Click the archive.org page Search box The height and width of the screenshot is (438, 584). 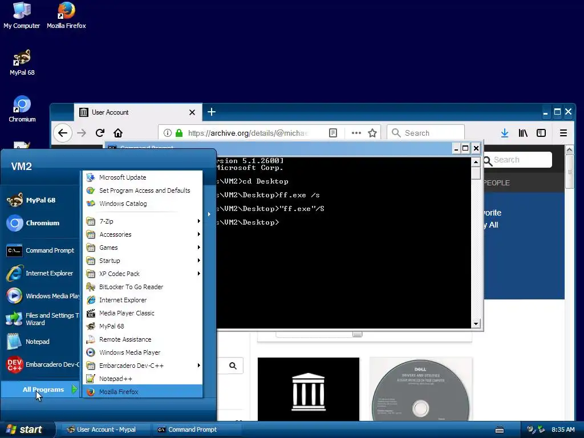pyautogui.click(x=518, y=160)
